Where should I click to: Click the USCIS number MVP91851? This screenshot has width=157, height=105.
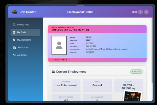click(90, 43)
